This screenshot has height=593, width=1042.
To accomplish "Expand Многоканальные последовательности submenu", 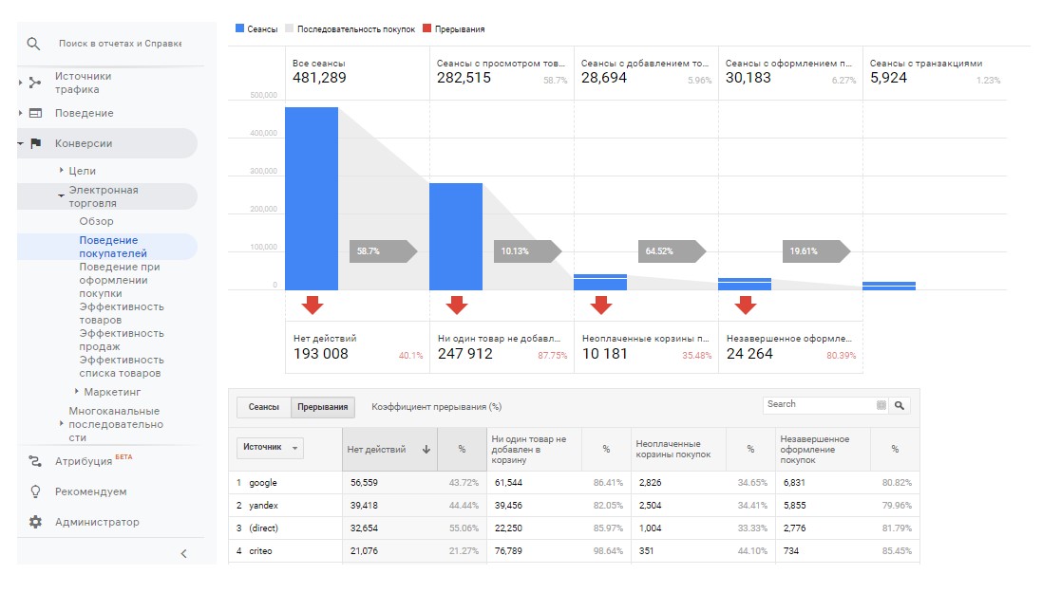I will (61, 424).
